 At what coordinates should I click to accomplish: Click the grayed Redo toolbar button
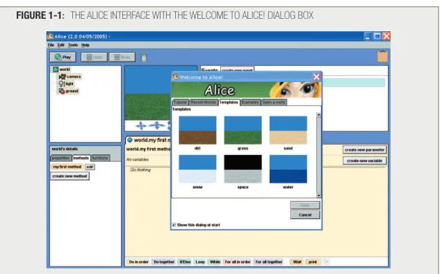(x=122, y=57)
